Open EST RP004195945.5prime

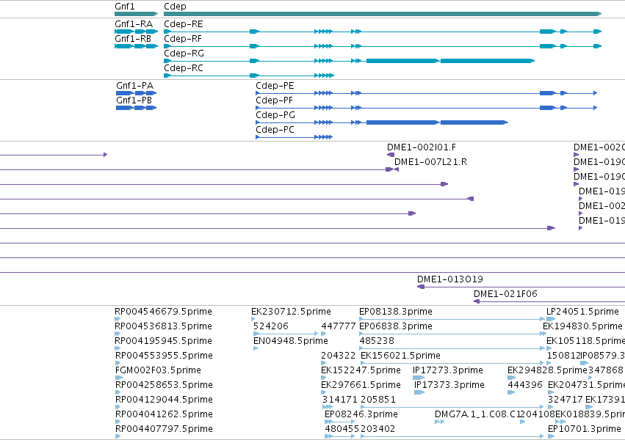(x=164, y=341)
